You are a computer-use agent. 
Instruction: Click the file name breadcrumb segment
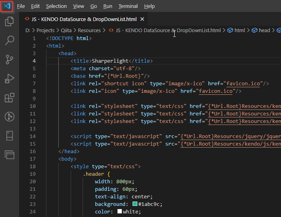point(168,31)
